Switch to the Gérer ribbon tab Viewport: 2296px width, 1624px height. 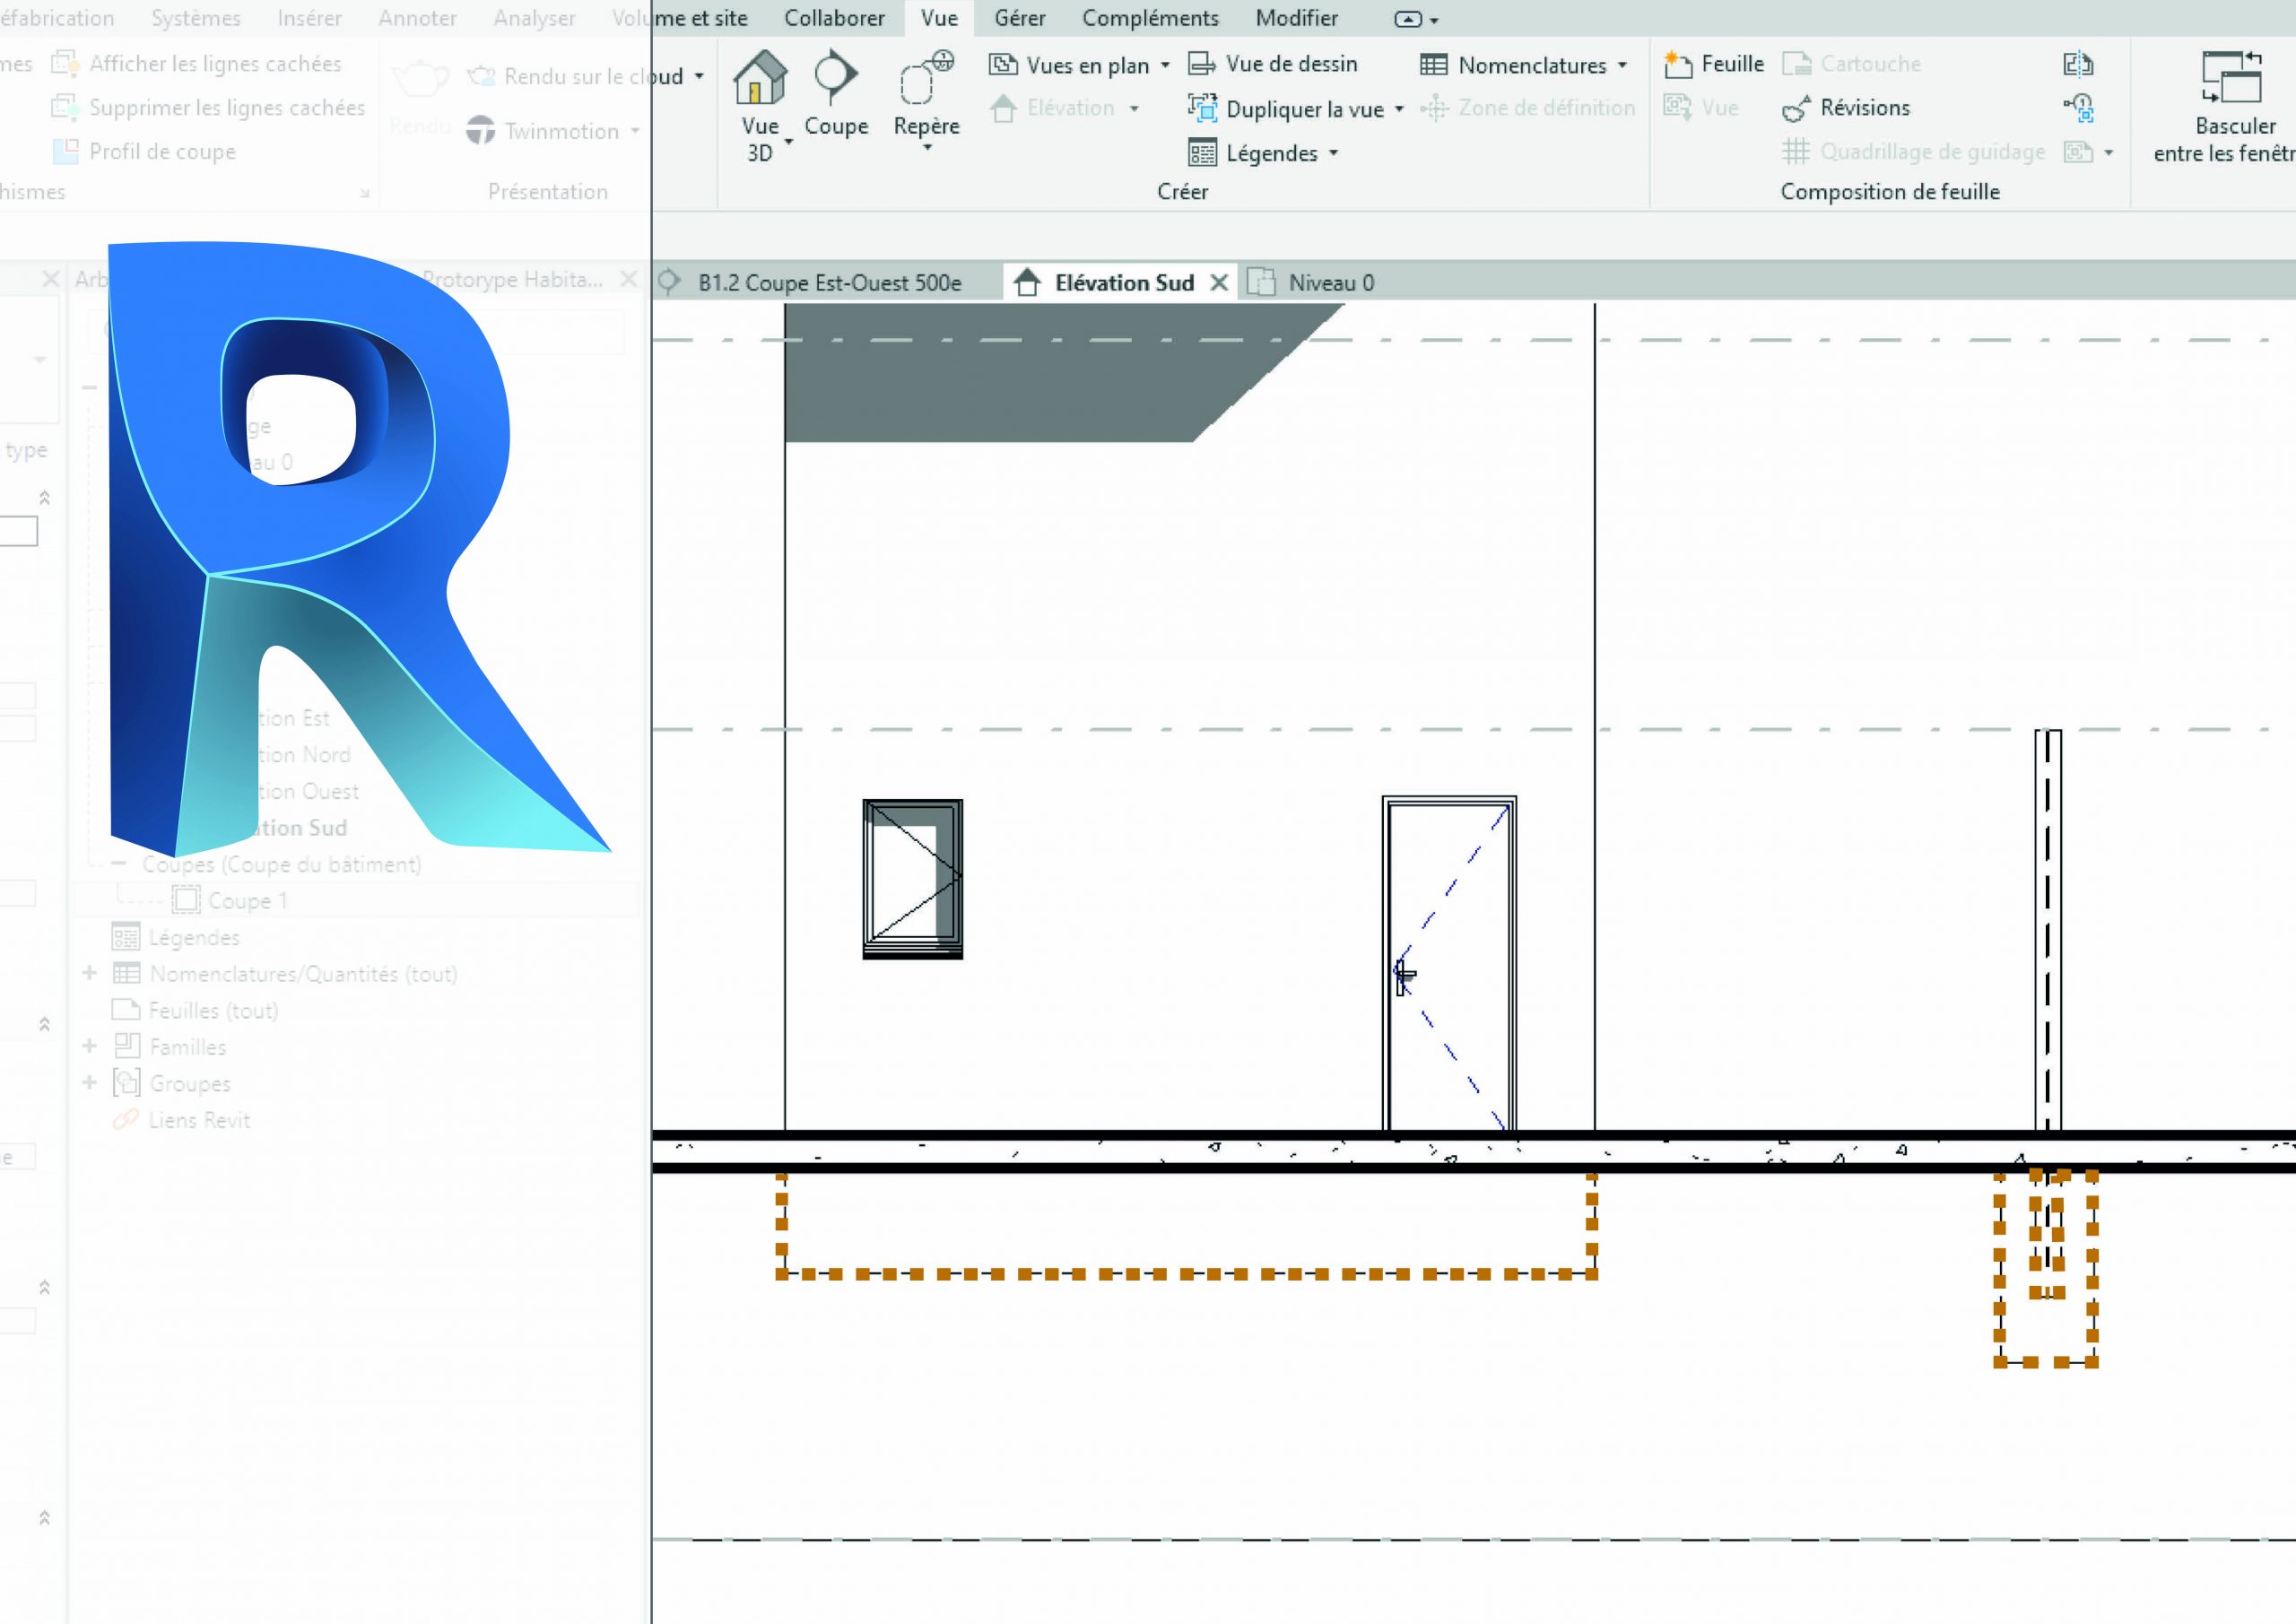tap(1019, 18)
